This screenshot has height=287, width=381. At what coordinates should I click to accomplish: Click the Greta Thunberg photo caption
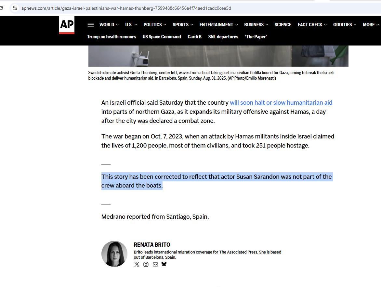pos(211,75)
